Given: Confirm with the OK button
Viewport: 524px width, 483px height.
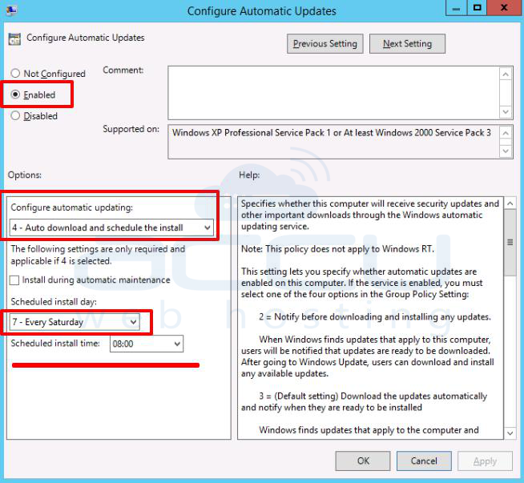Looking at the screenshot, I should click(x=363, y=461).
